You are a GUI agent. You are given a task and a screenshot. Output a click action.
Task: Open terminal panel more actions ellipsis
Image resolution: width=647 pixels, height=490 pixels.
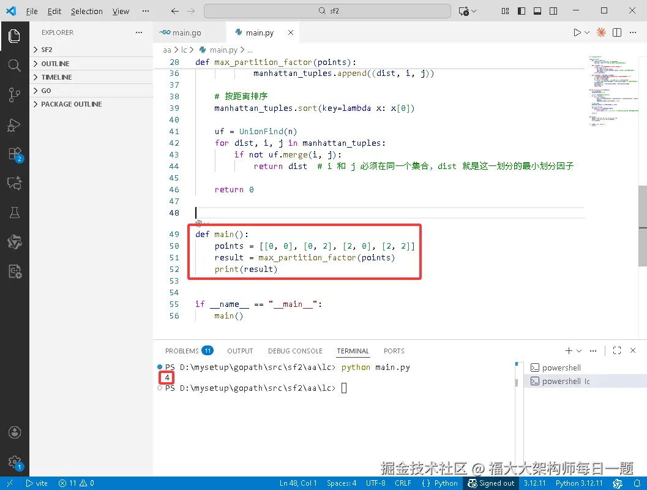click(x=593, y=350)
